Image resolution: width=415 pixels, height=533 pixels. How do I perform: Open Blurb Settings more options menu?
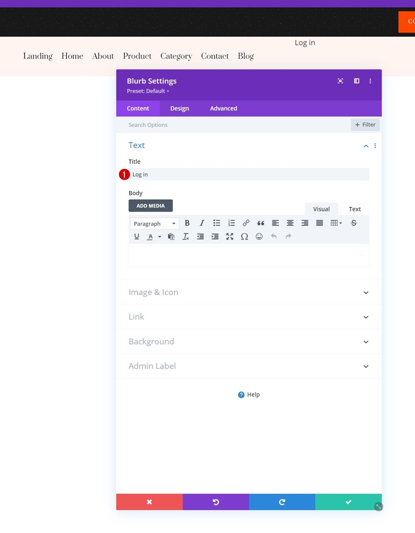[x=370, y=81]
